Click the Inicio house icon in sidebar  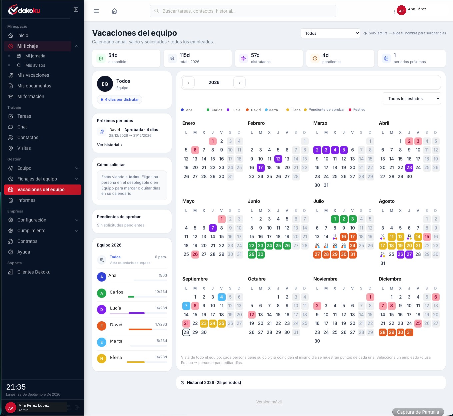click(11, 35)
